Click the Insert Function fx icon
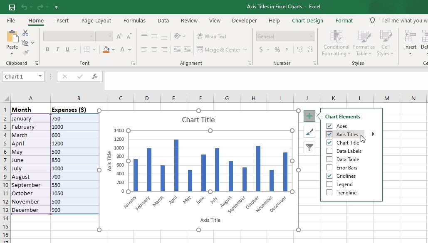The image size is (428, 243). [95, 76]
